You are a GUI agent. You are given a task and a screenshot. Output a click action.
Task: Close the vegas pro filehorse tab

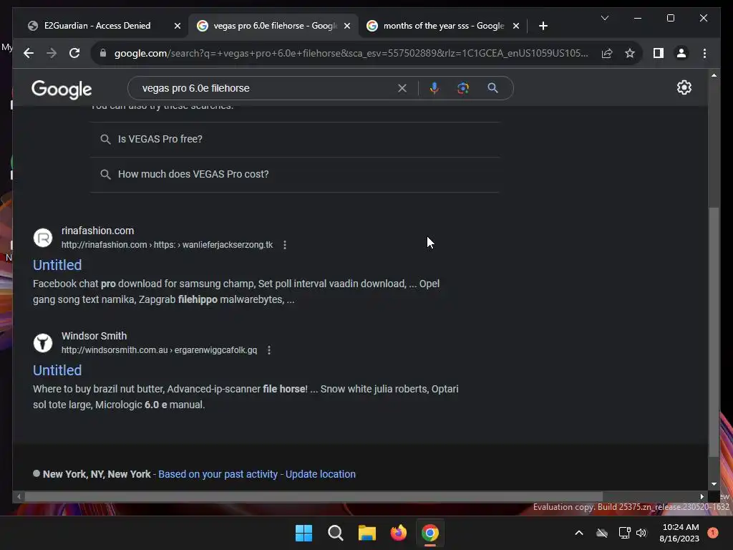pyautogui.click(x=347, y=26)
